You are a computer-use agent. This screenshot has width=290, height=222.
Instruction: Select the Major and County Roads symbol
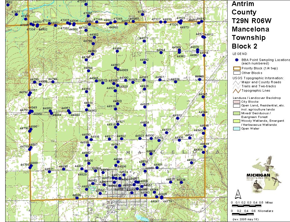[x=237, y=82]
